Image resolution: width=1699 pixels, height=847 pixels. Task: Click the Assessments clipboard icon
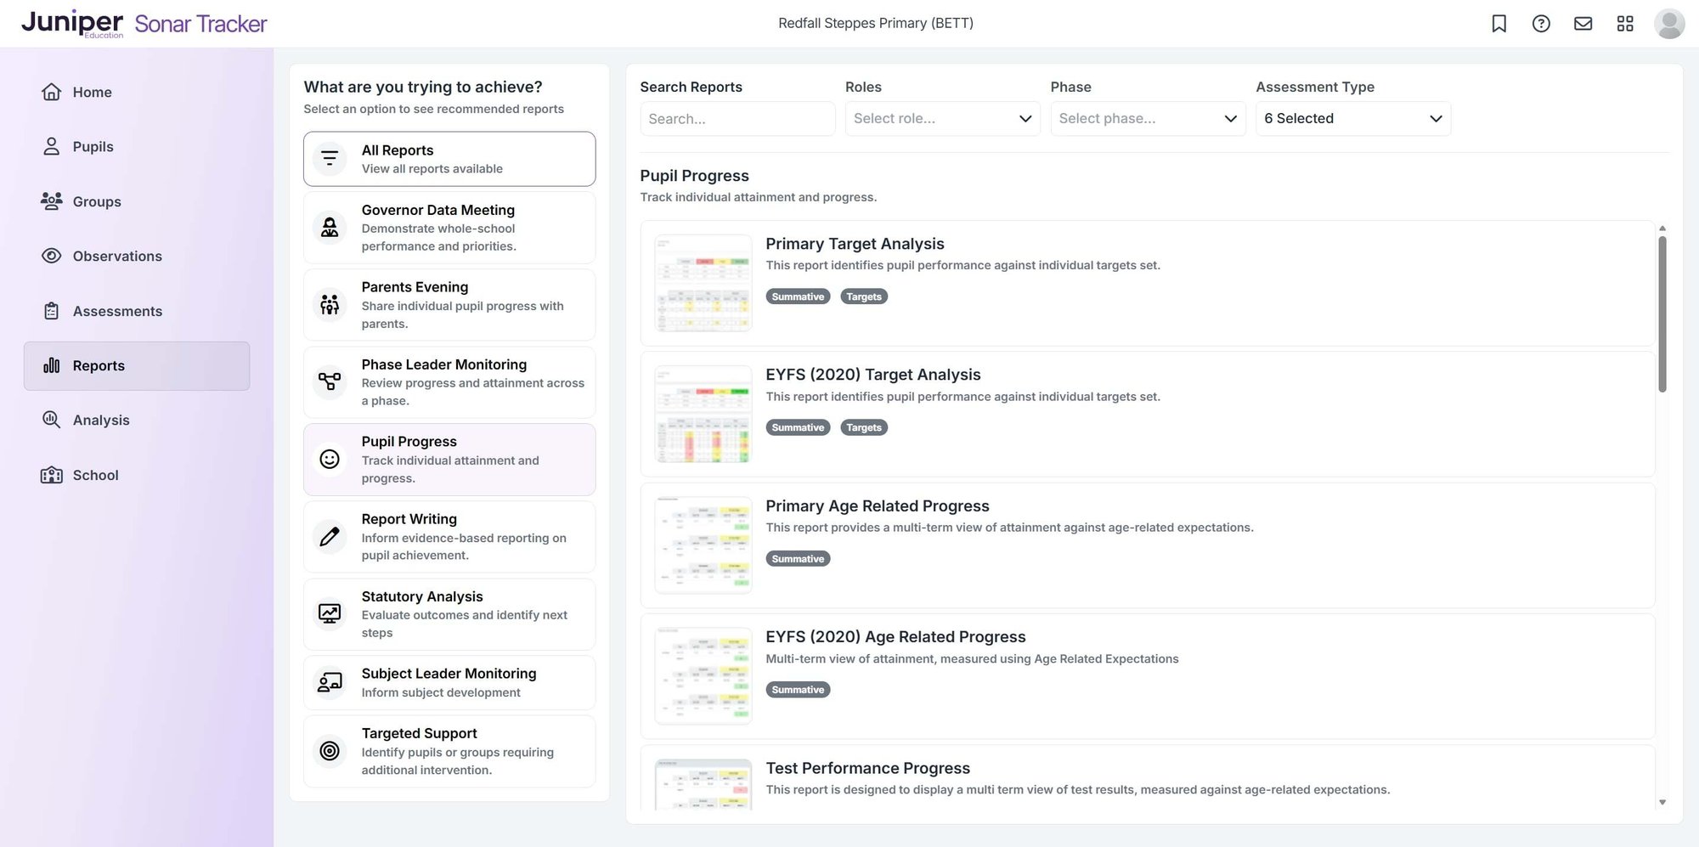point(51,311)
